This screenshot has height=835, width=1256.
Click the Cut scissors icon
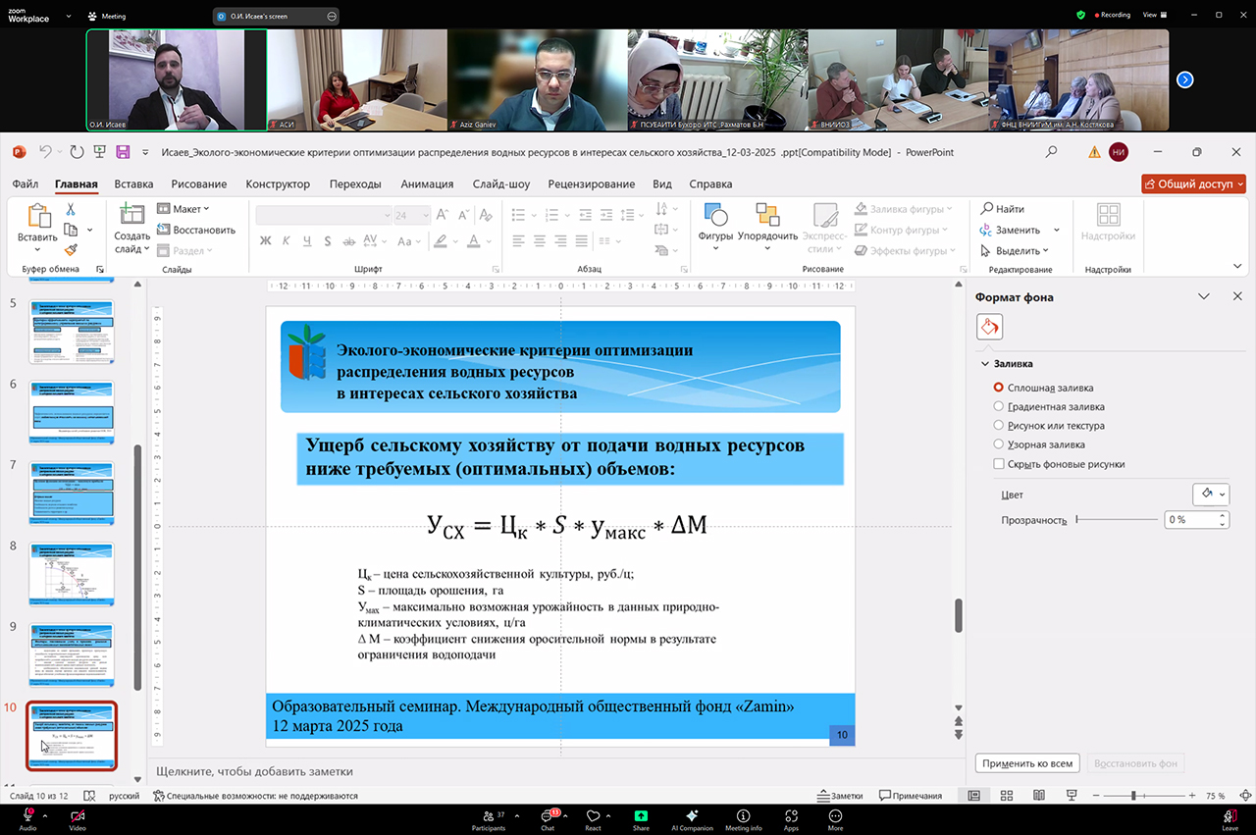71,209
